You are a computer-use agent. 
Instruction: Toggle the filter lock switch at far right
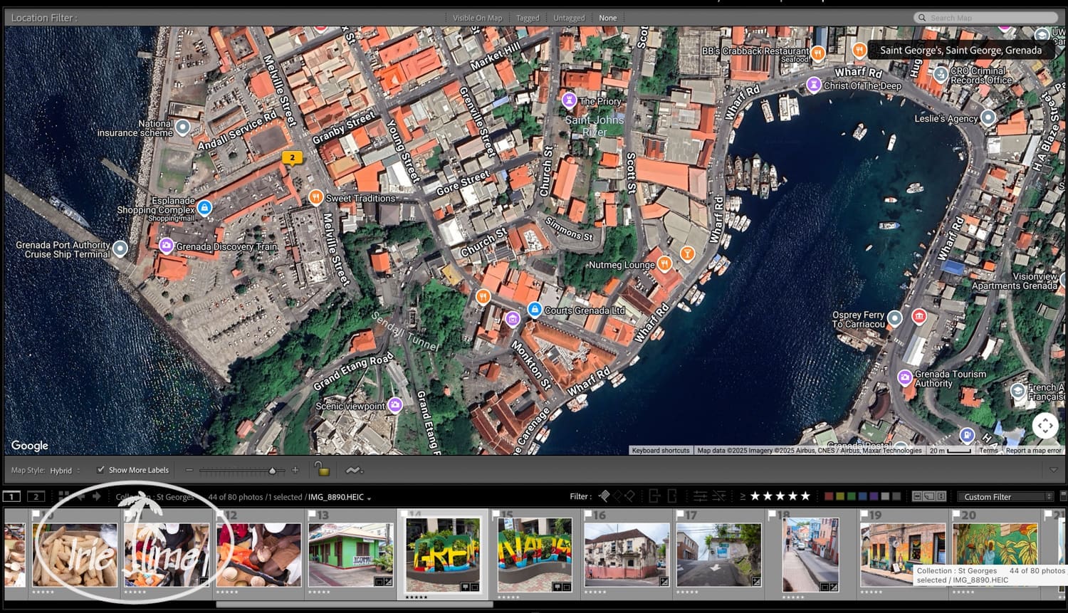1063,496
